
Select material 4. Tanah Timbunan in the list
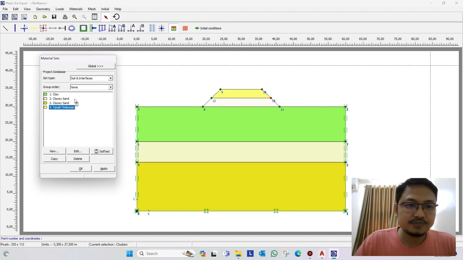click(x=62, y=107)
